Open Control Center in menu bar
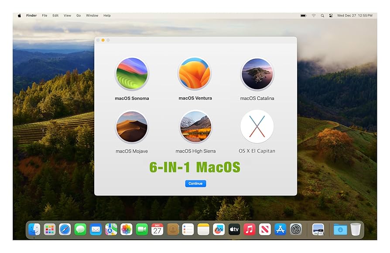Image resolution: width=390 pixels, height=253 pixels. click(331, 15)
